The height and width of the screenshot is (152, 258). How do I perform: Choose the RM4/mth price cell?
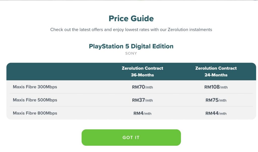coord(142,113)
